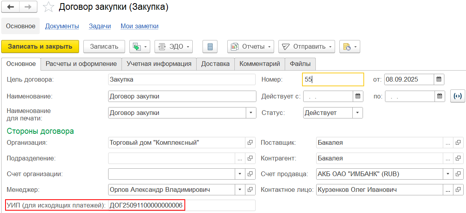Click into the Номер input field
The width and height of the screenshot is (466, 213).
[333, 80]
